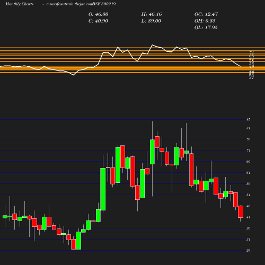Viewport: 265px width, 265px height.
Task: Click the candlestick price axis label 36
Action: pos(249,228)
